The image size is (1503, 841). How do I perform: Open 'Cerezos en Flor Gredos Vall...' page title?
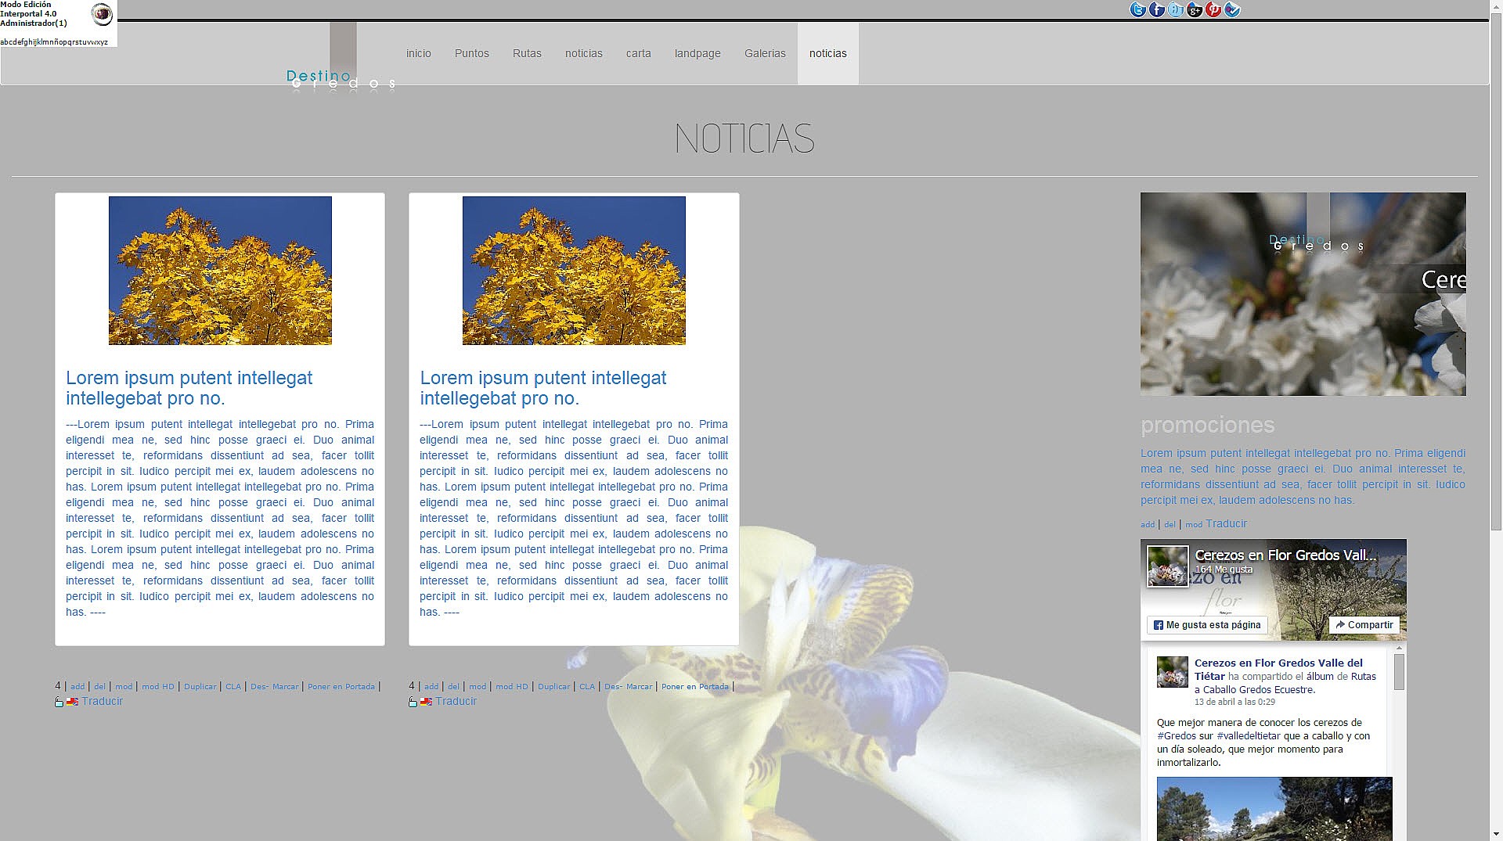tap(1285, 555)
